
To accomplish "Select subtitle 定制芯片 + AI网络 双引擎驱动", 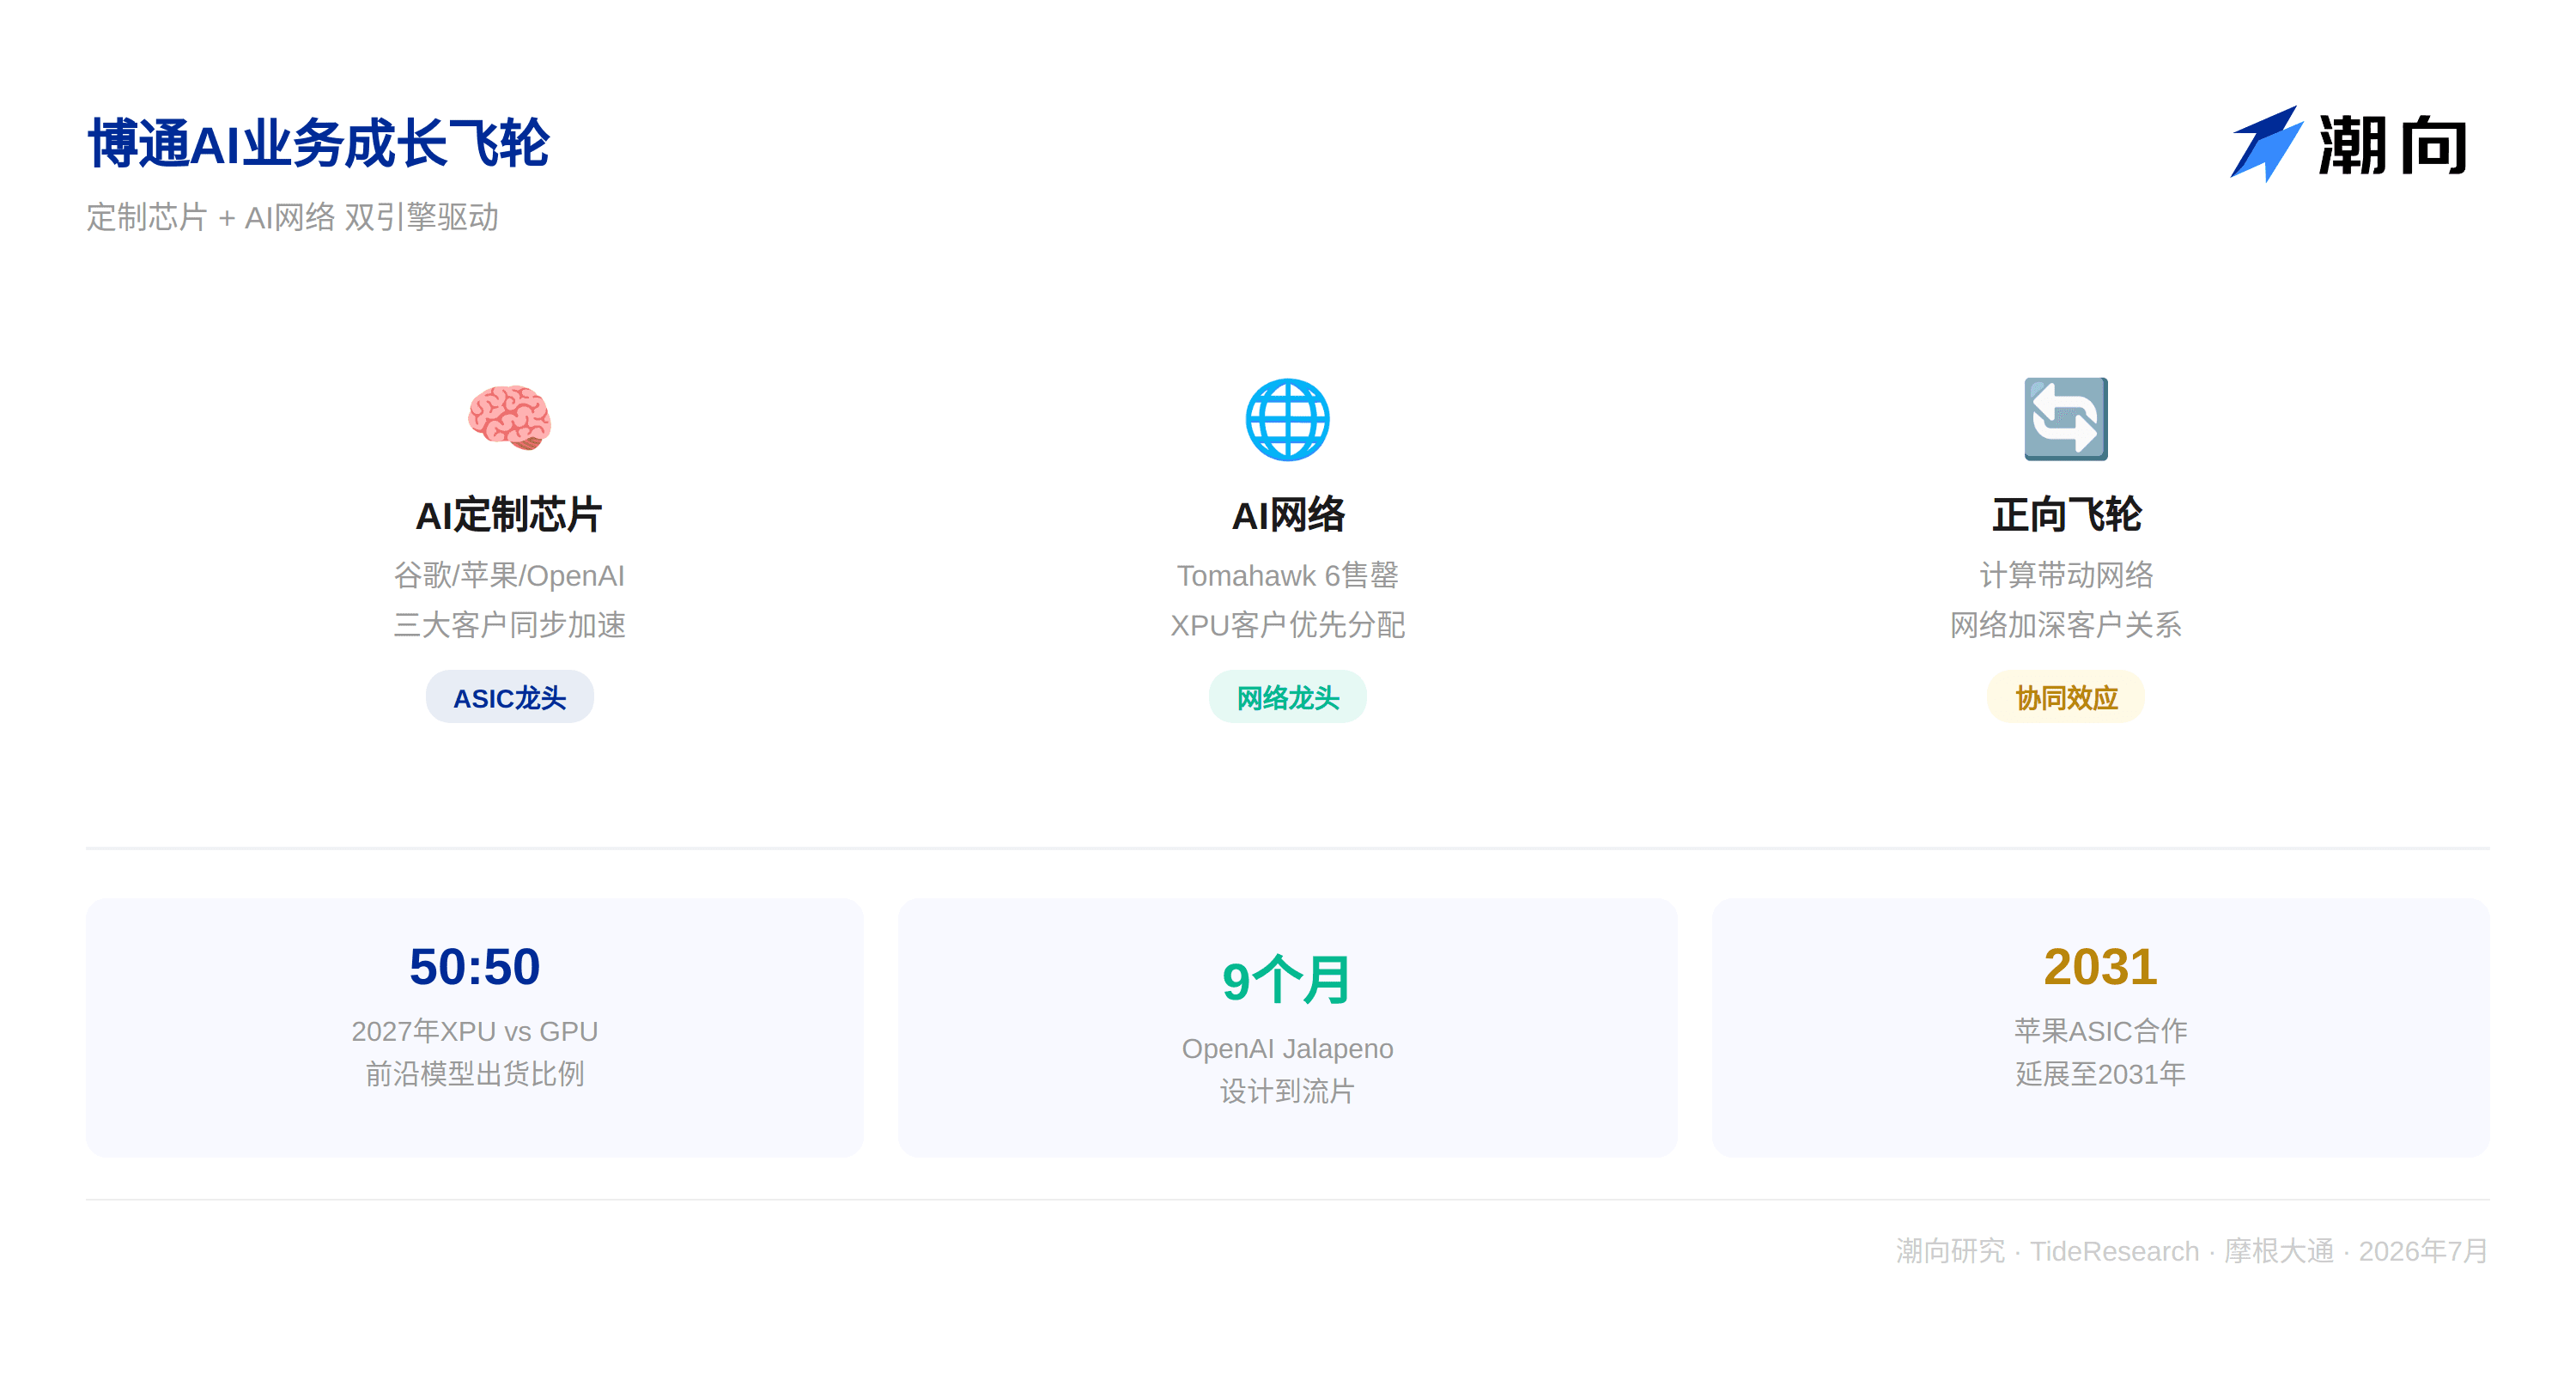I will click(x=292, y=217).
